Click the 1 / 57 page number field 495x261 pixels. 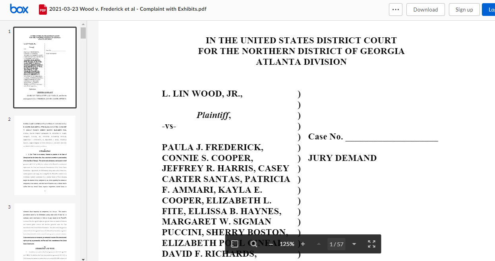(336, 244)
